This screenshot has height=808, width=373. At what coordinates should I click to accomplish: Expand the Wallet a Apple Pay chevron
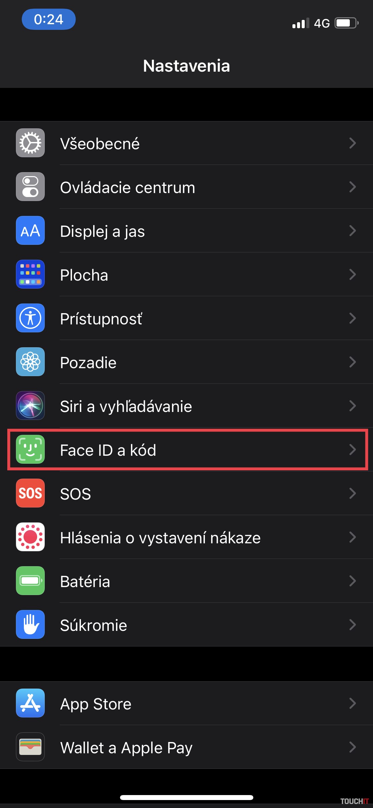tap(352, 747)
